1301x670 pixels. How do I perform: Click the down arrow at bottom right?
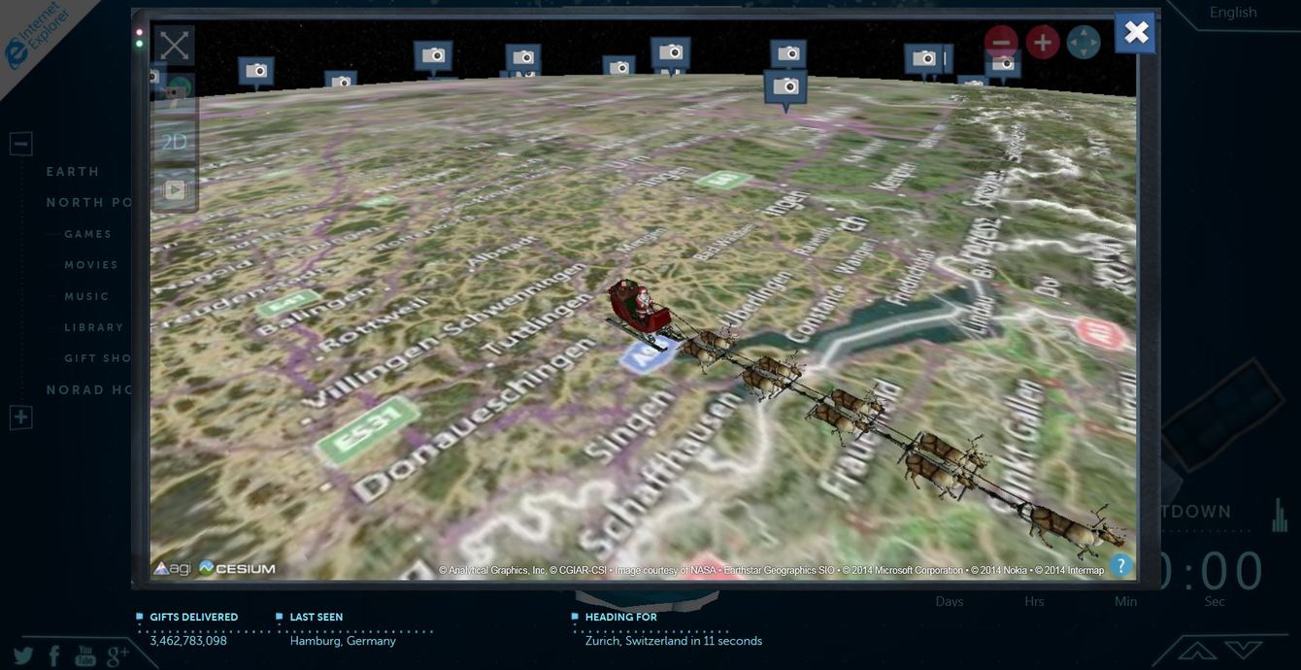tap(1244, 650)
